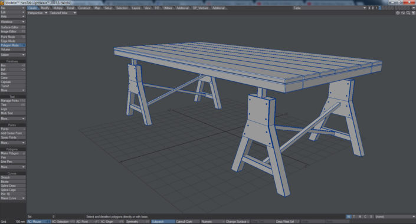This screenshot has height=224, width=416.
Task: Click the Modeler application icon in title bar
Action: (x=2, y=2)
